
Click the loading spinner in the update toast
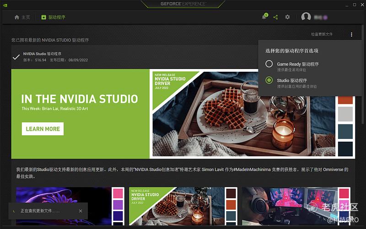click(14, 211)
